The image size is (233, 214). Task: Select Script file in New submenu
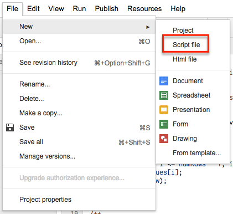(x=186, y=45)
